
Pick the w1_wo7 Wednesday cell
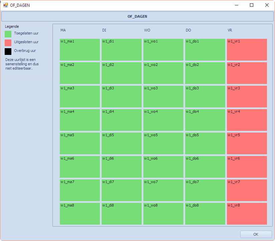pos(163,190)
